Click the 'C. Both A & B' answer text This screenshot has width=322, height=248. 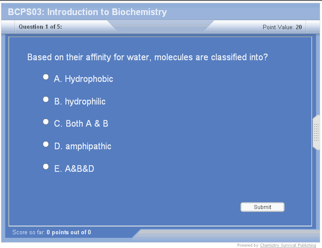81,124
